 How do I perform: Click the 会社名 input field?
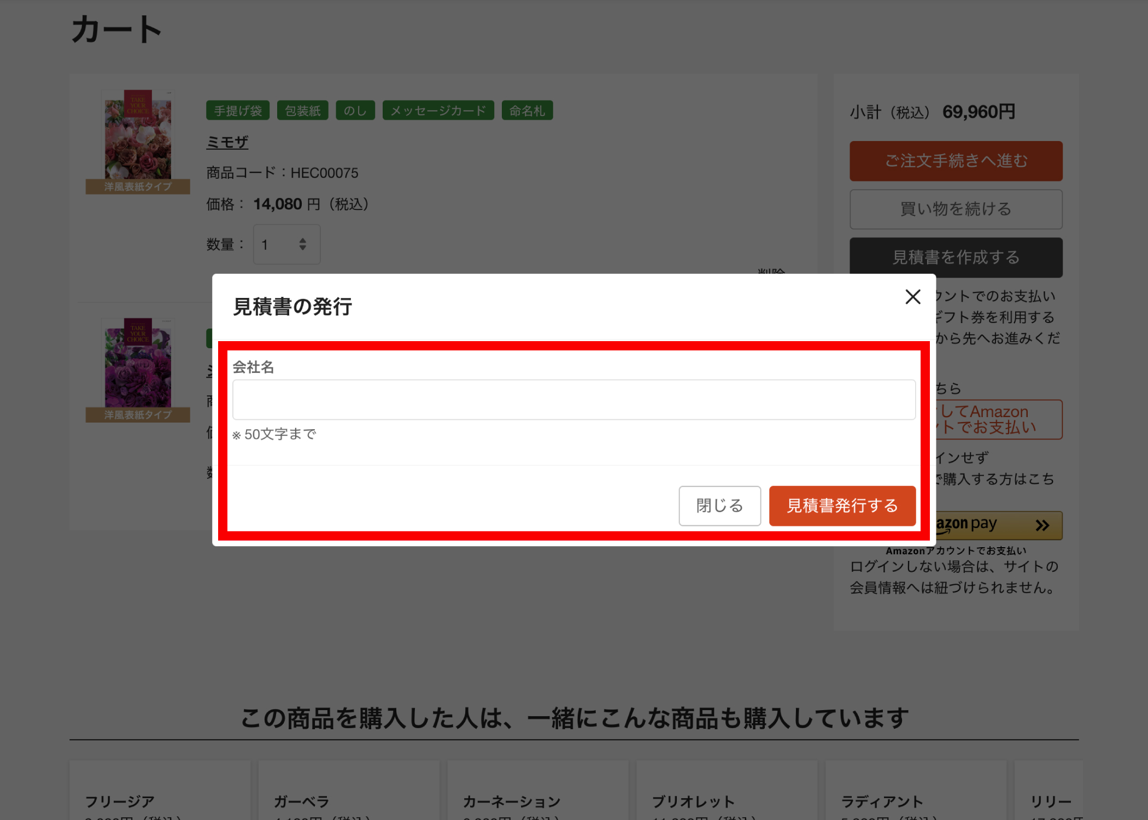tap(573, 400)
